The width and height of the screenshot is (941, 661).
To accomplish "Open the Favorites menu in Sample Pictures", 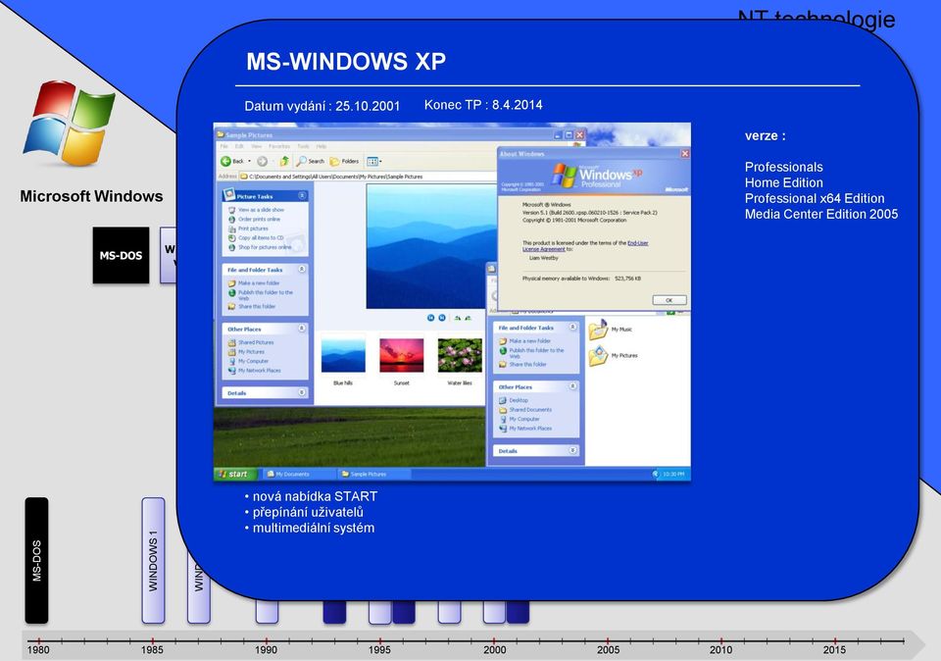I will [279, 146].
